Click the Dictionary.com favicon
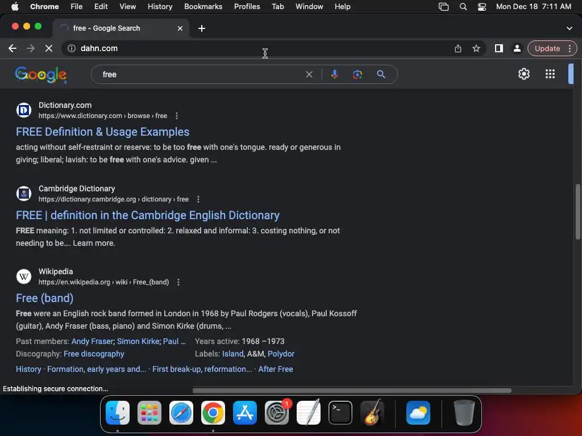Image resolution: width=582 pixels, height=436 pixels. (x=24, y=110)
